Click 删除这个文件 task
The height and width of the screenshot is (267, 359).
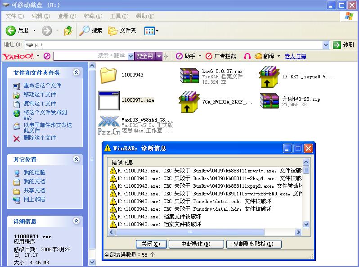(40, 137)
